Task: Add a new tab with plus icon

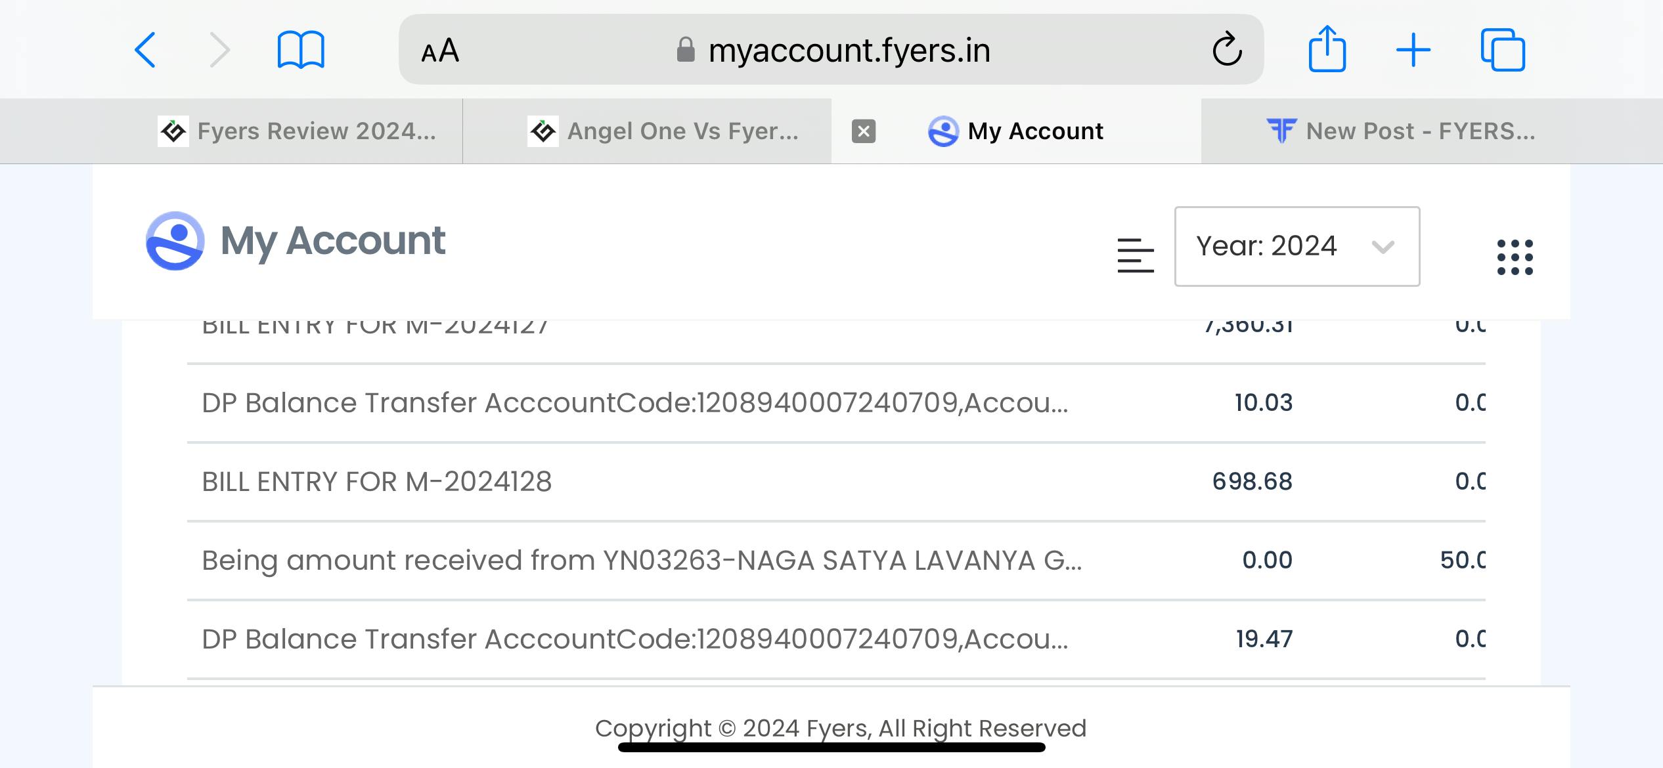Action: pos(1413,51)
